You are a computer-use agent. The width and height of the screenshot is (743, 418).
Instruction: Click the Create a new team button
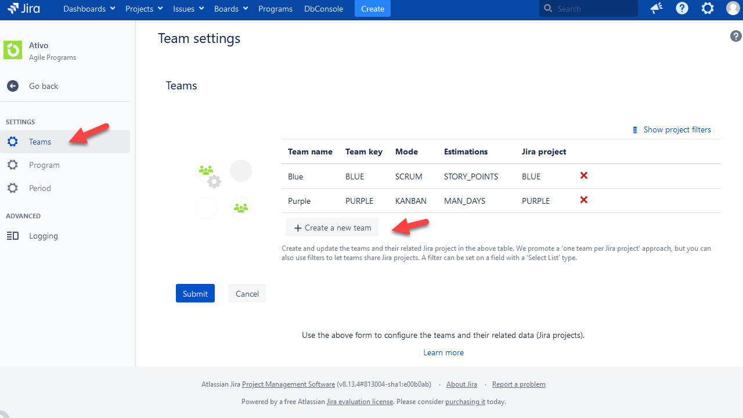pyautogui.click(x=332, y=227)
